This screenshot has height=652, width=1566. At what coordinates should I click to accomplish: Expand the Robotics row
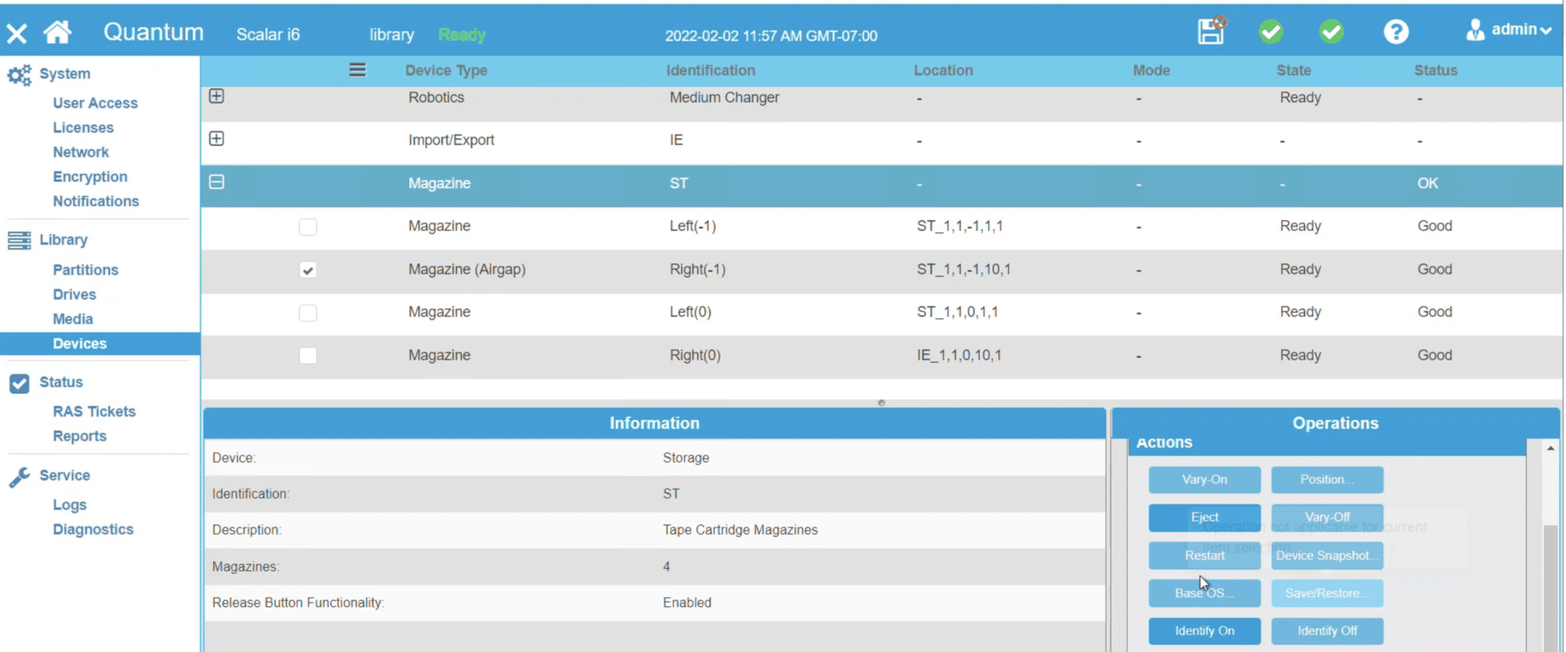coord(216,96)
